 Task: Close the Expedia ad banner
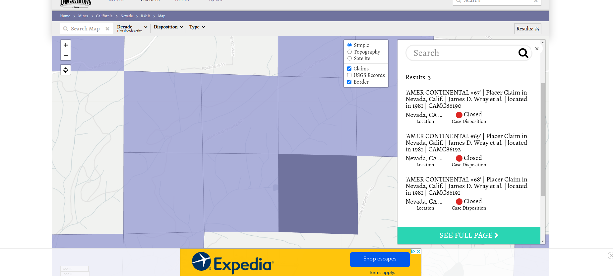coord(419,251)
